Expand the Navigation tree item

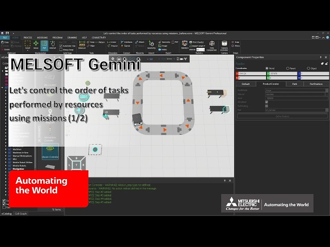[x=6, y=169]
